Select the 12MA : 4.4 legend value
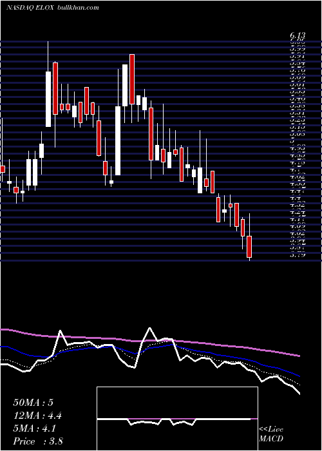 coord(37,416)
